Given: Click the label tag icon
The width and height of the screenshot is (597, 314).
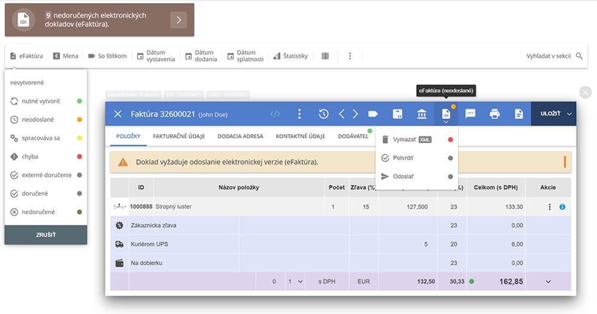Looking at the screenshot, I should (x=373, y=114).
